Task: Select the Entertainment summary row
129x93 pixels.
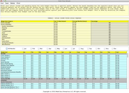Action: pyautogui.click(x=64, y=38)
